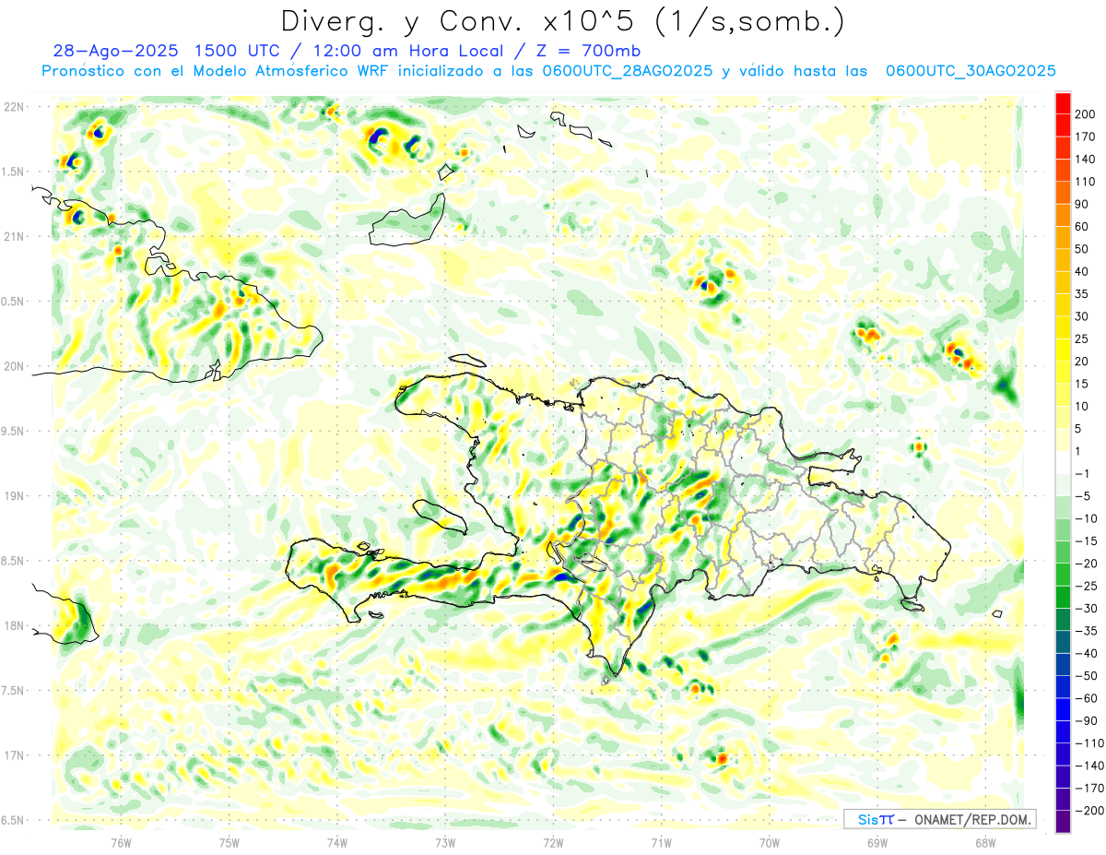Viewport: 1106px width, 855px height.
Task: Click the "17N" latitude label
Action: (14, 755)
